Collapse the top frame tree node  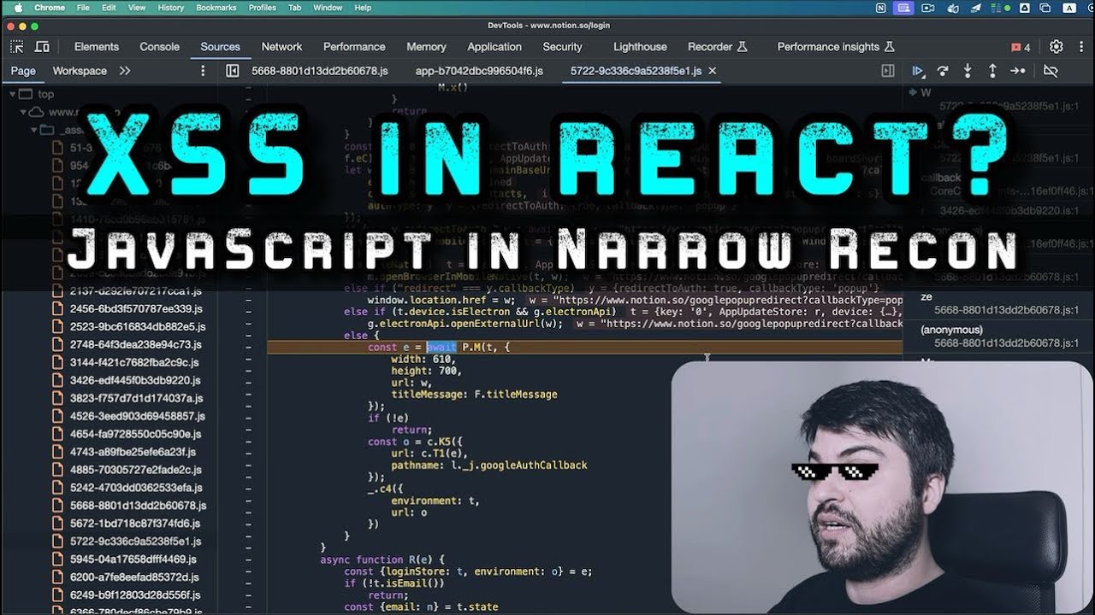click(13, 94)
